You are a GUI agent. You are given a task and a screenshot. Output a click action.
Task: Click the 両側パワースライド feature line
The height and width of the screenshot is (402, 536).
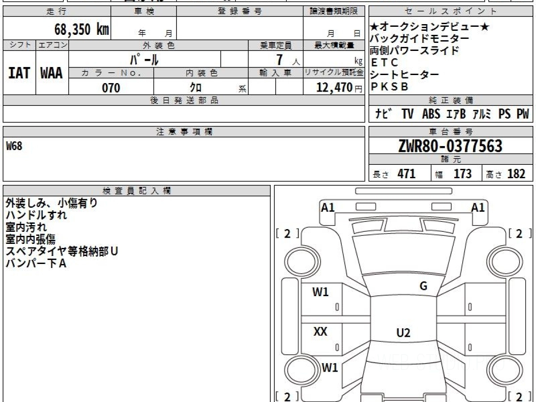pyautogui.click(x=415, y=50)
